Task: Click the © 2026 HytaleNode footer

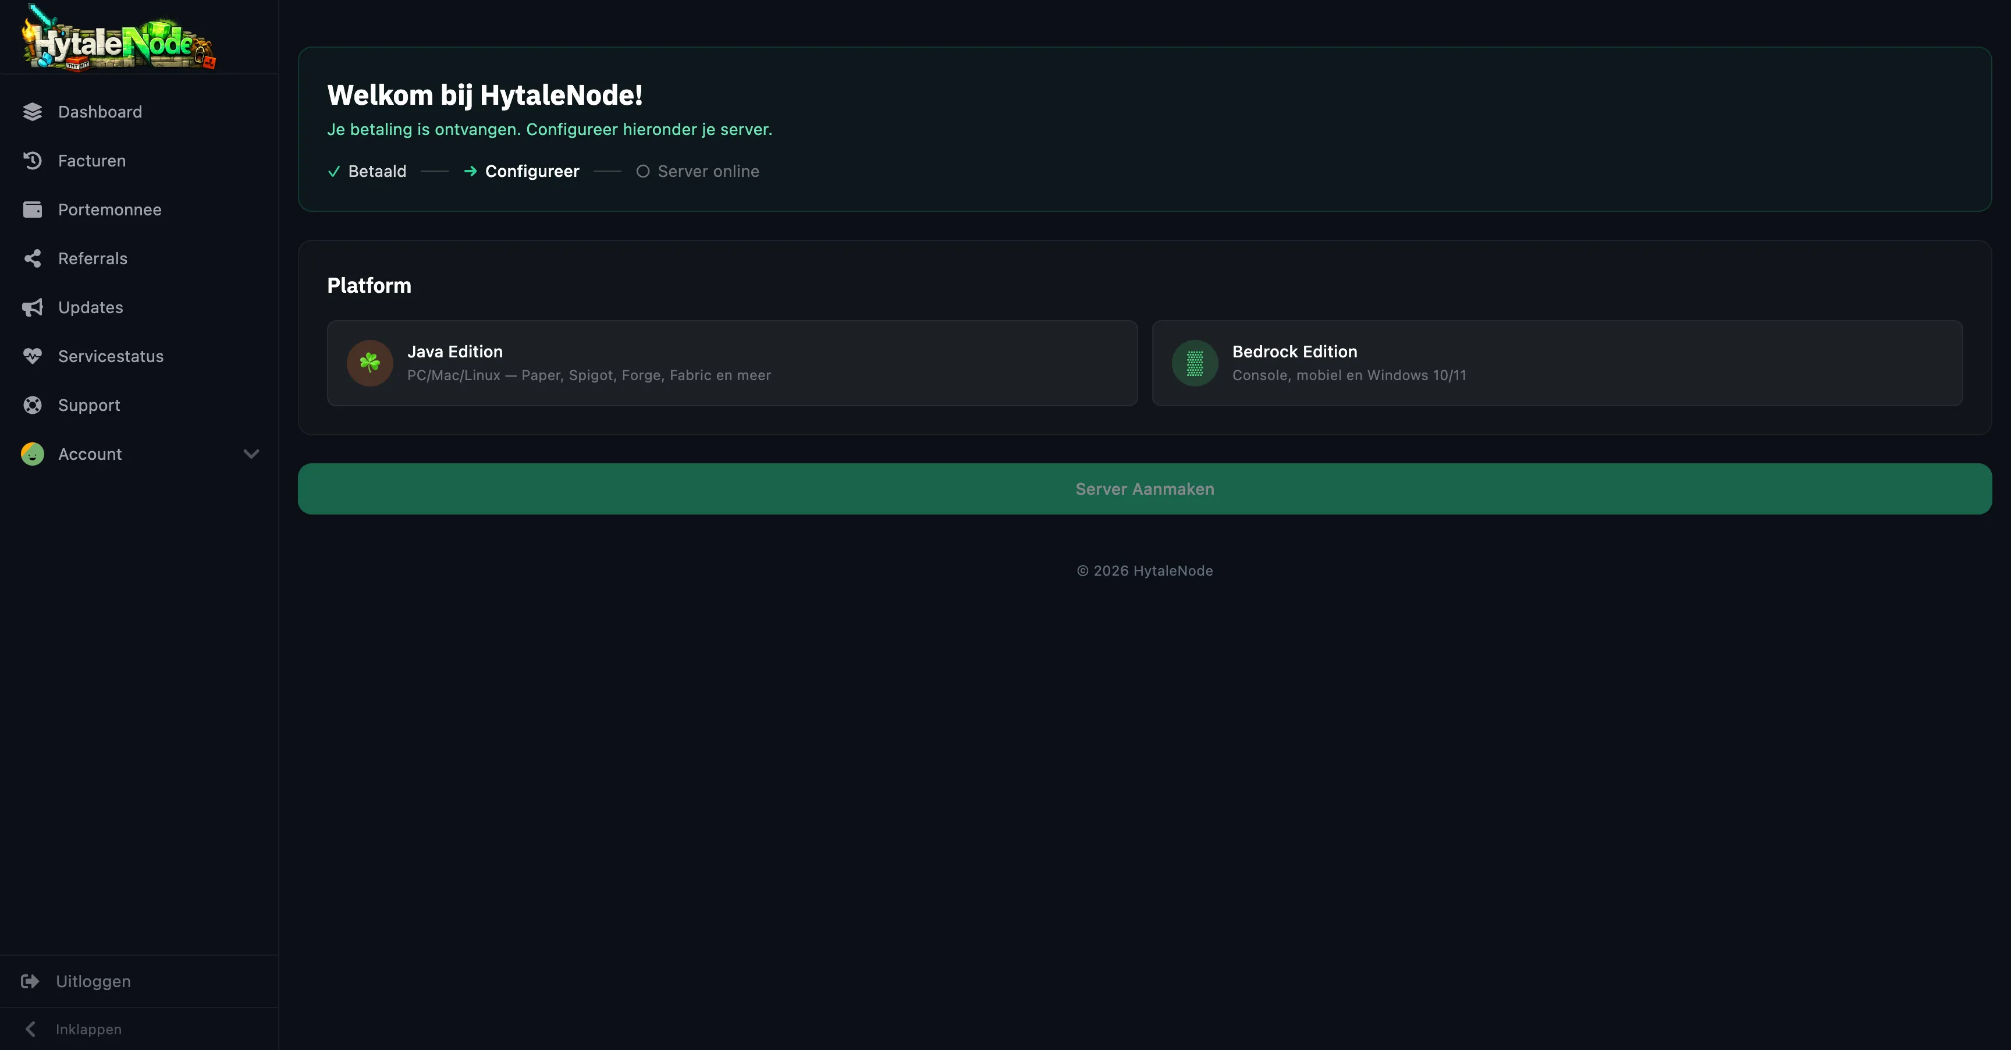Action: [1145, 570]
